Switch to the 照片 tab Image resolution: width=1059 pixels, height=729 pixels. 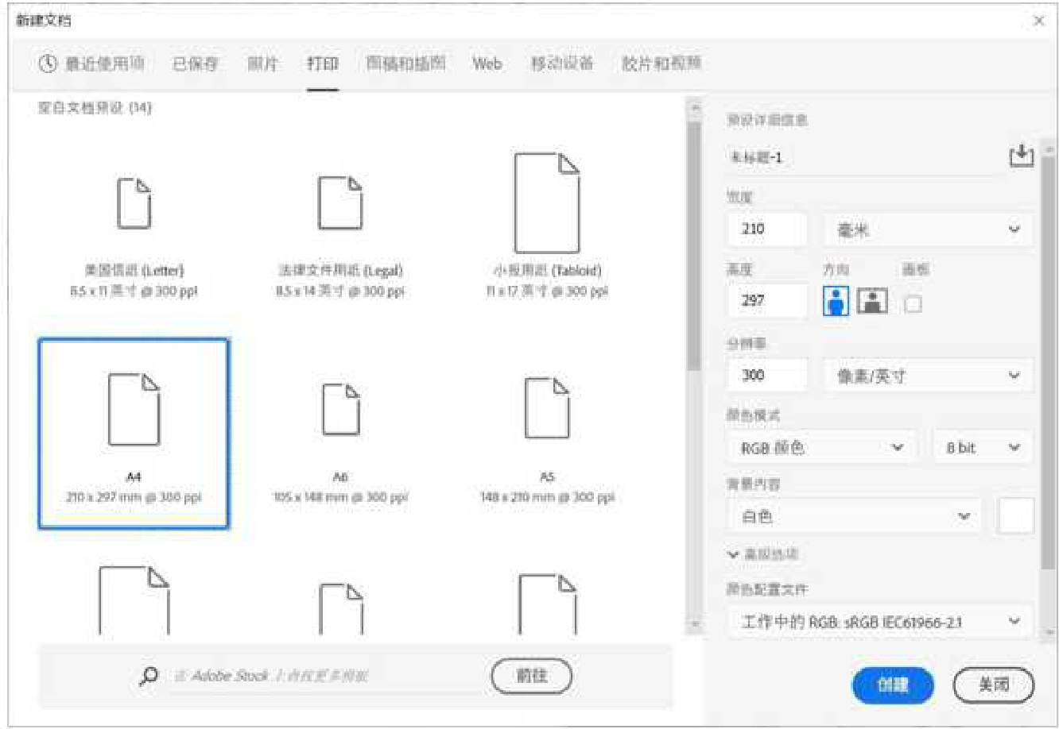click(x=262, y=64)
